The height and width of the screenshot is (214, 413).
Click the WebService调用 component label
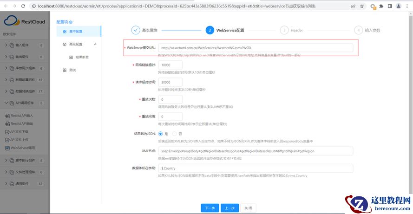(x=23, y=148)
